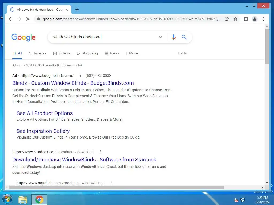Open the taskbar clock and date
The width and height of the screenshot is (274, 205).
tap(262, 200)
